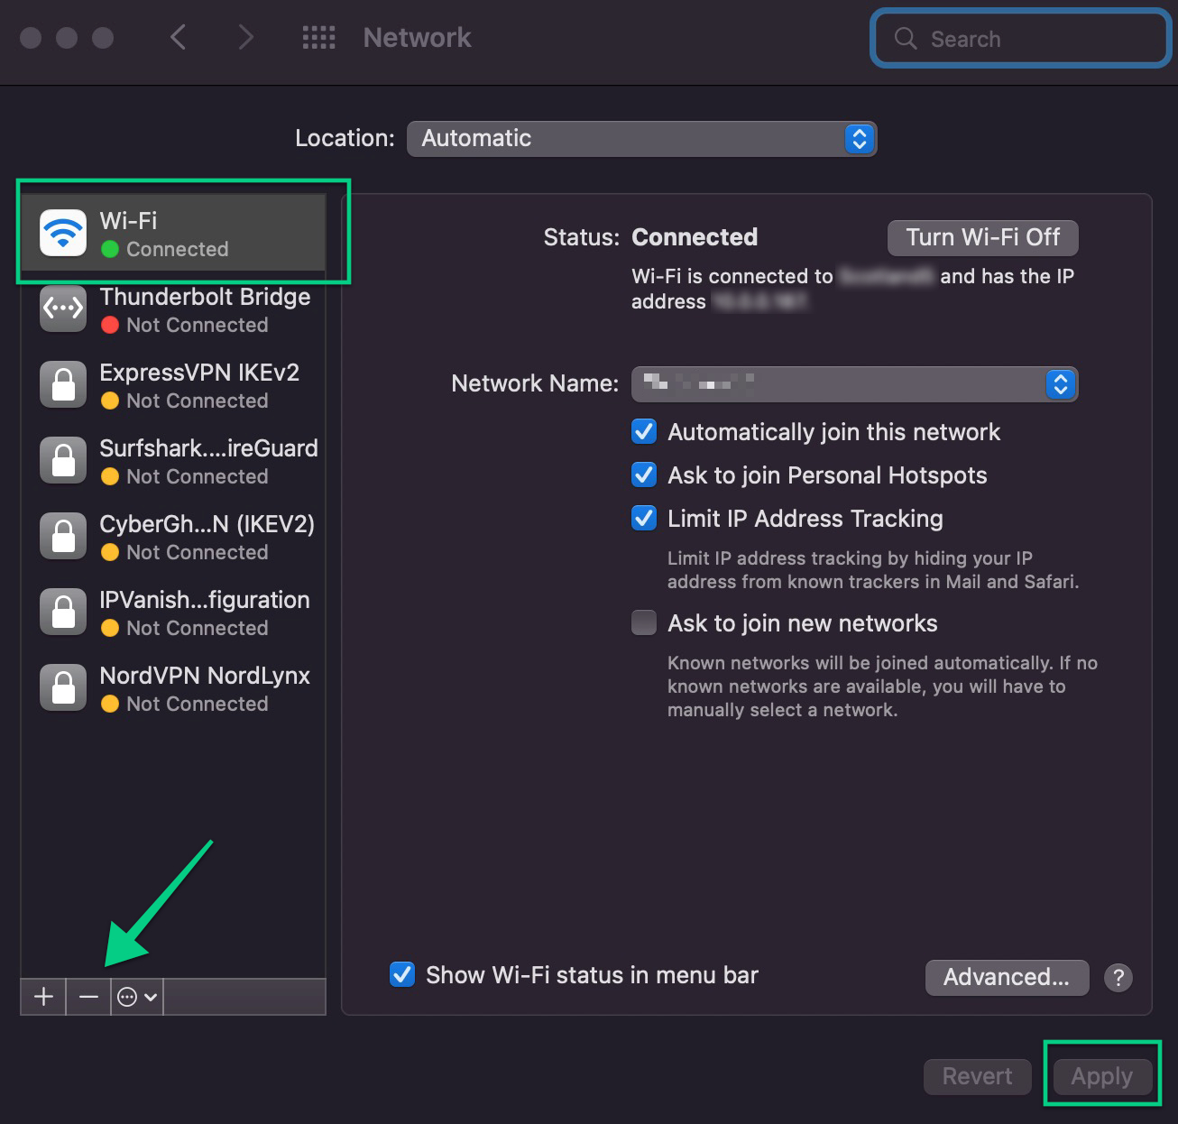Click the magnifier icon in Search
1178x1124 pixels.
pos(905,39)
